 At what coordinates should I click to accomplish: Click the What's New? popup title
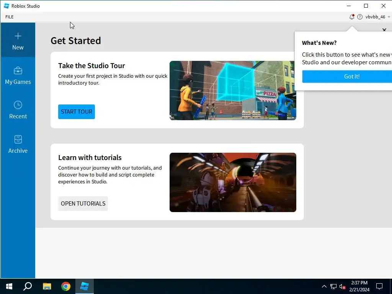point(319,43)
